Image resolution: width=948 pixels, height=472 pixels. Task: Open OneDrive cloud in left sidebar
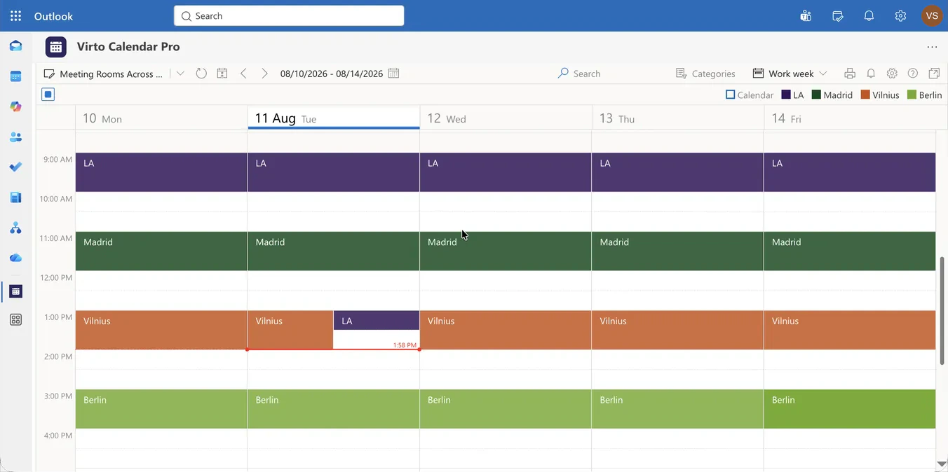point(15,258)
